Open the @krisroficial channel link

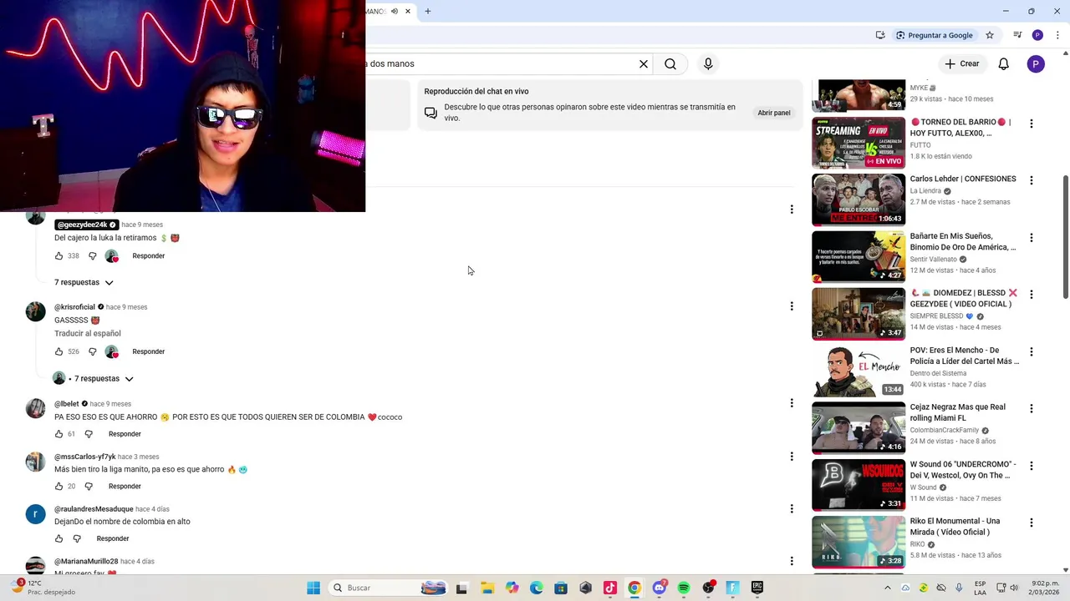(75, 307)
